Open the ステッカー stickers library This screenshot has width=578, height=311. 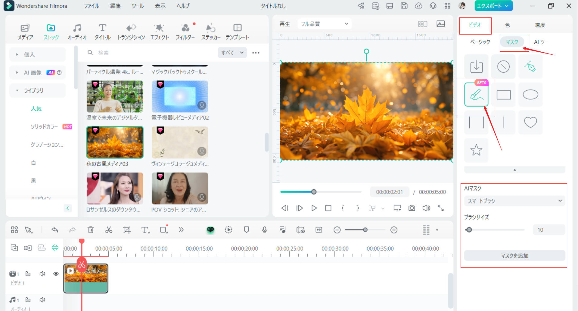click(x=211, y=32)
